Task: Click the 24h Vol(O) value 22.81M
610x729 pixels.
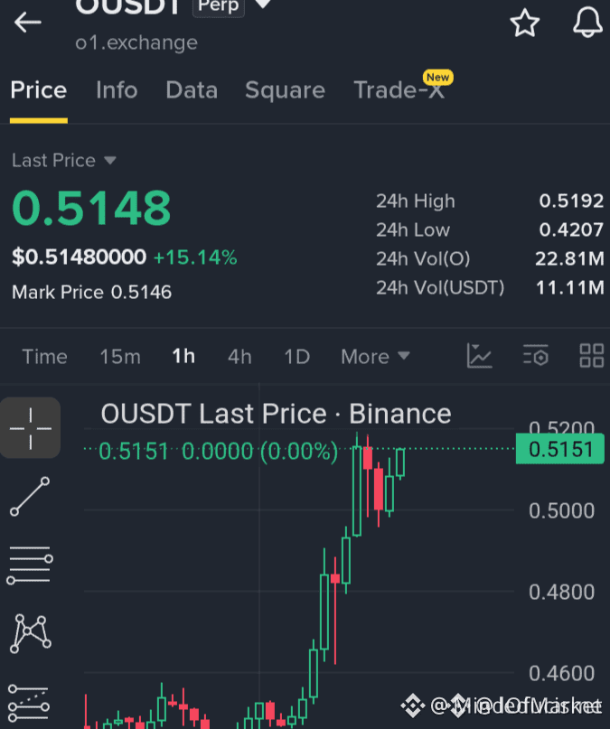Action: 569,258
